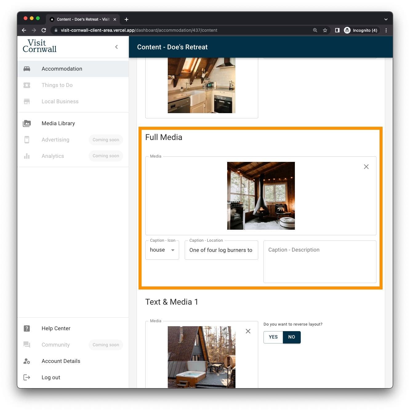Screen dimensions: 410x411
Task: Remove the Text & Media 1 image
Action: 248,331
